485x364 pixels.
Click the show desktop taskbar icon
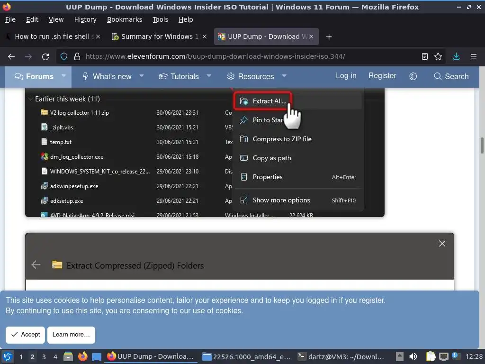tap(97, 357)
